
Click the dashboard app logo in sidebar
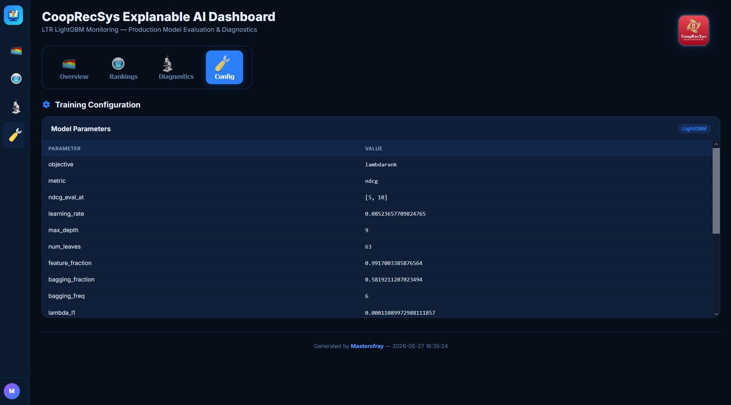point(13,15)
